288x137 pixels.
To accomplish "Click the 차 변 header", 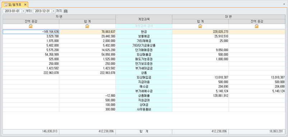I will (x=59, y=17).
